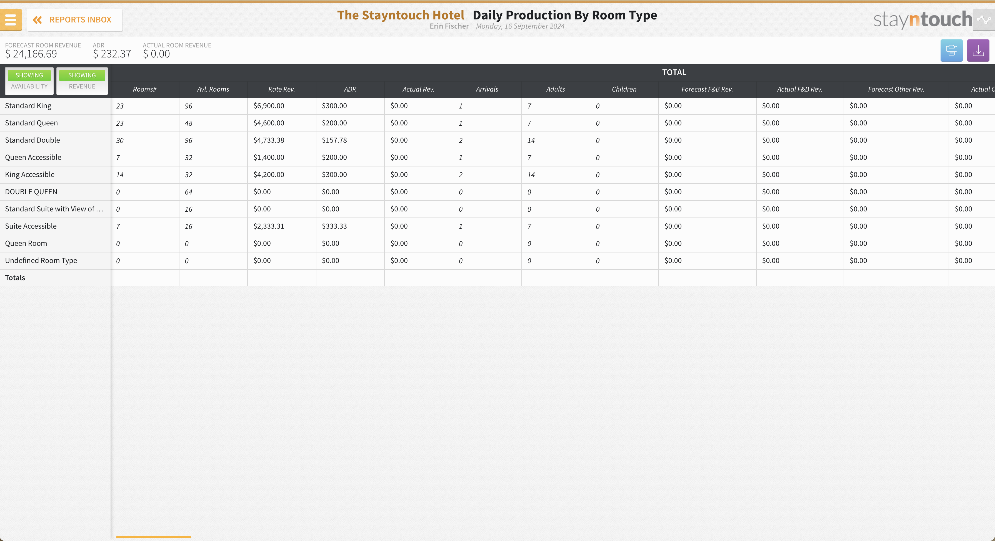Open the hamburger main menu

point(11,20)
